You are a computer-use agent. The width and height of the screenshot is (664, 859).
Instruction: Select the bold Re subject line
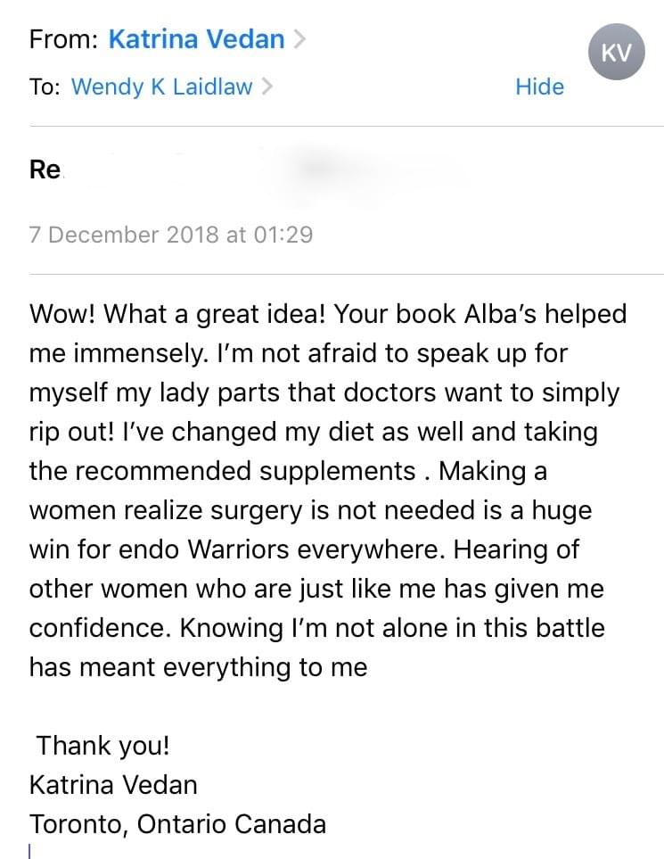tap(45, 169)
